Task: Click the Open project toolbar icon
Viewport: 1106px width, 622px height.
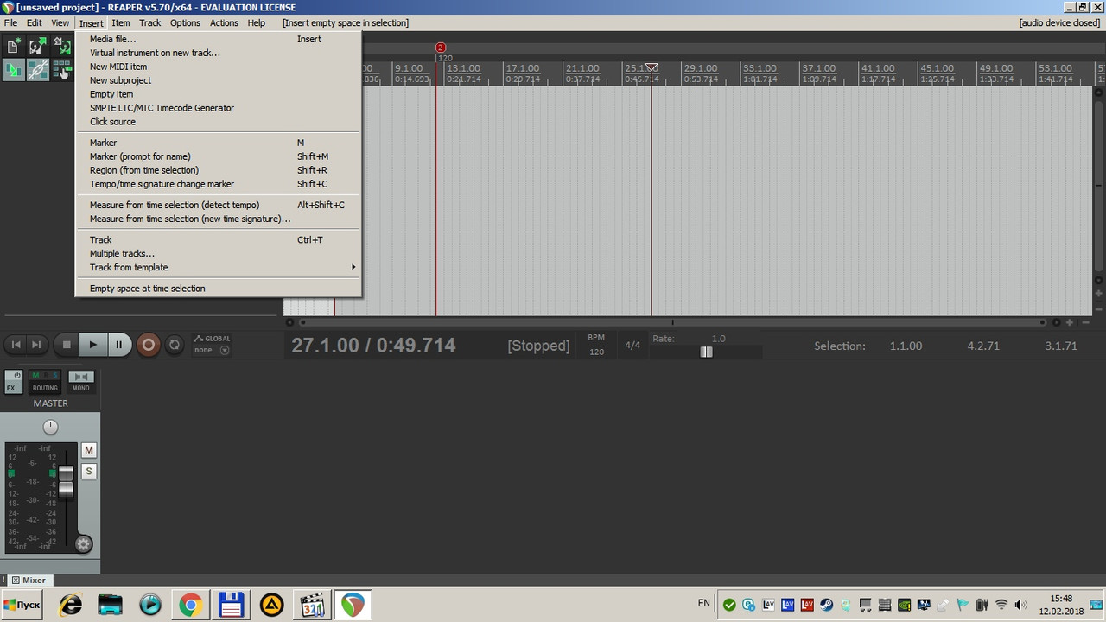Action: coord(37,47)
